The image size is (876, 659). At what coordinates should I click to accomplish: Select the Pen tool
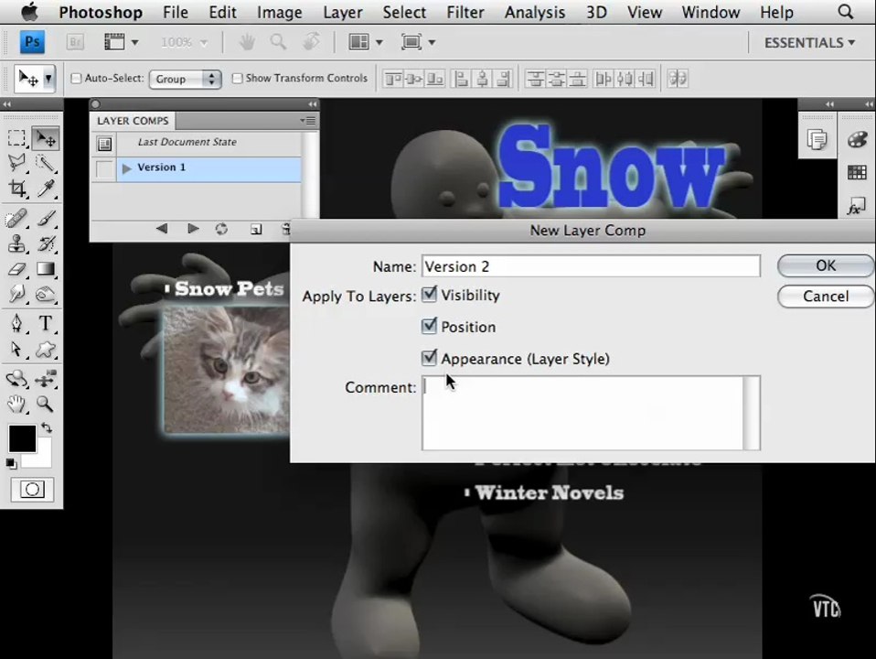pos(16,323)
